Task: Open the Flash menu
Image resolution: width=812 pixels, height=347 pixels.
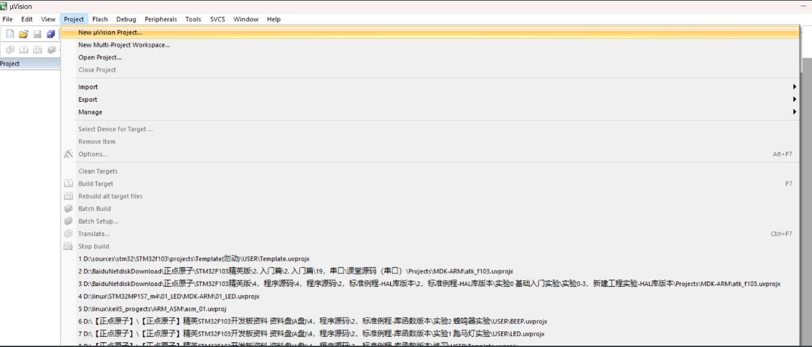Action: (100, 19)
